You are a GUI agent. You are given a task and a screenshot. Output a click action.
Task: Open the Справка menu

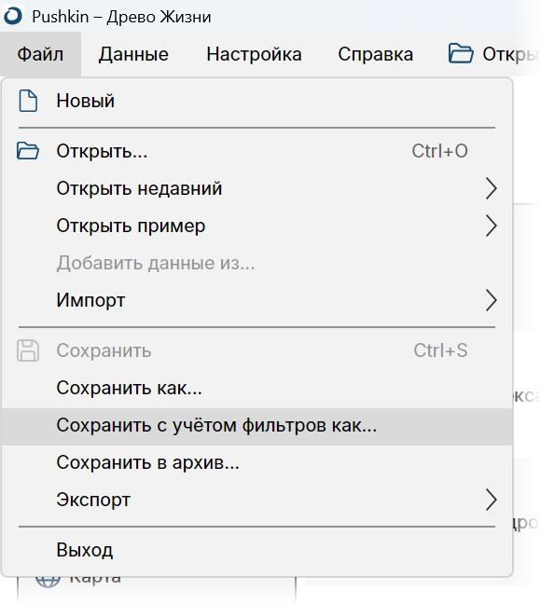pos(375,54)
